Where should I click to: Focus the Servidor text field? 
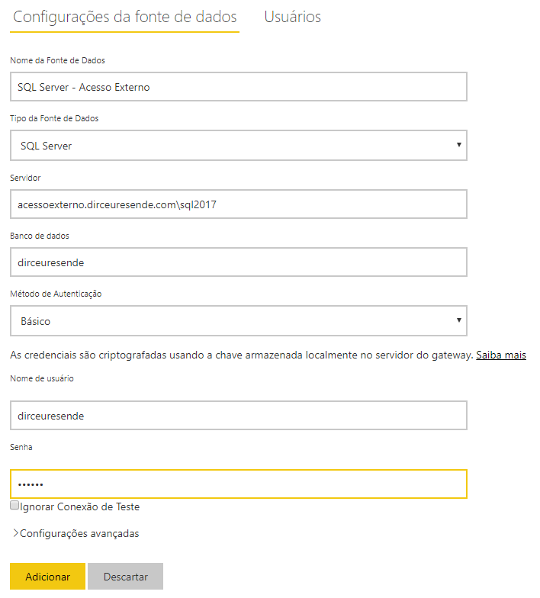tap(238, 204)
